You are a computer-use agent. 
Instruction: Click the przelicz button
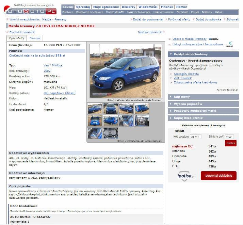pos(231,143)
